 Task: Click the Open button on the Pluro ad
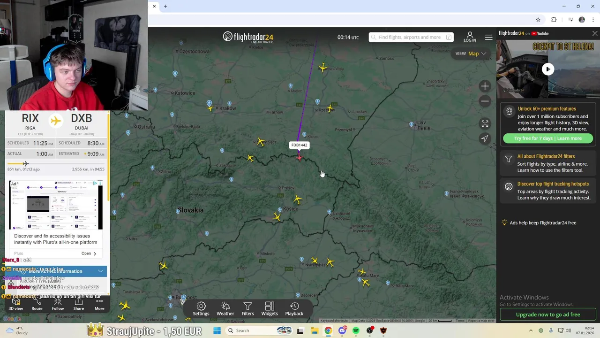click(x=89, y=253)
